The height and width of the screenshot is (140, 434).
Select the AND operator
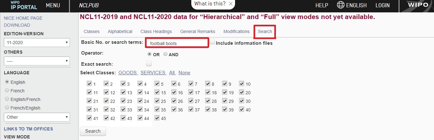pos(165,54)
